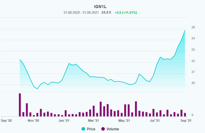Click the Nov '20 axis label

coord(33,121)
